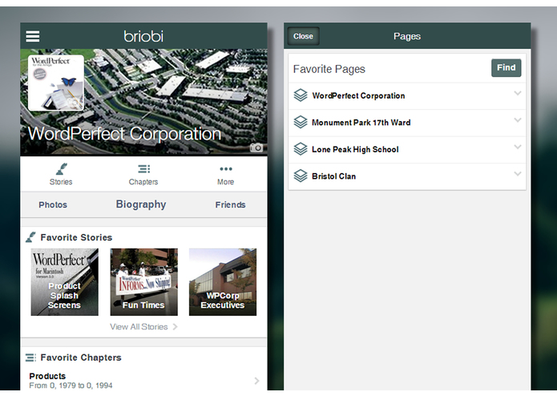Expand the Monument Park 17th Ward chevron
Screen dimensions: 557x396
point(518,120)
